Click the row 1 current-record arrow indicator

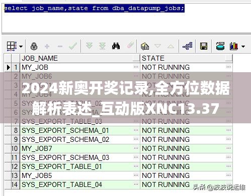pyautogui.click(x=8, y=67)
